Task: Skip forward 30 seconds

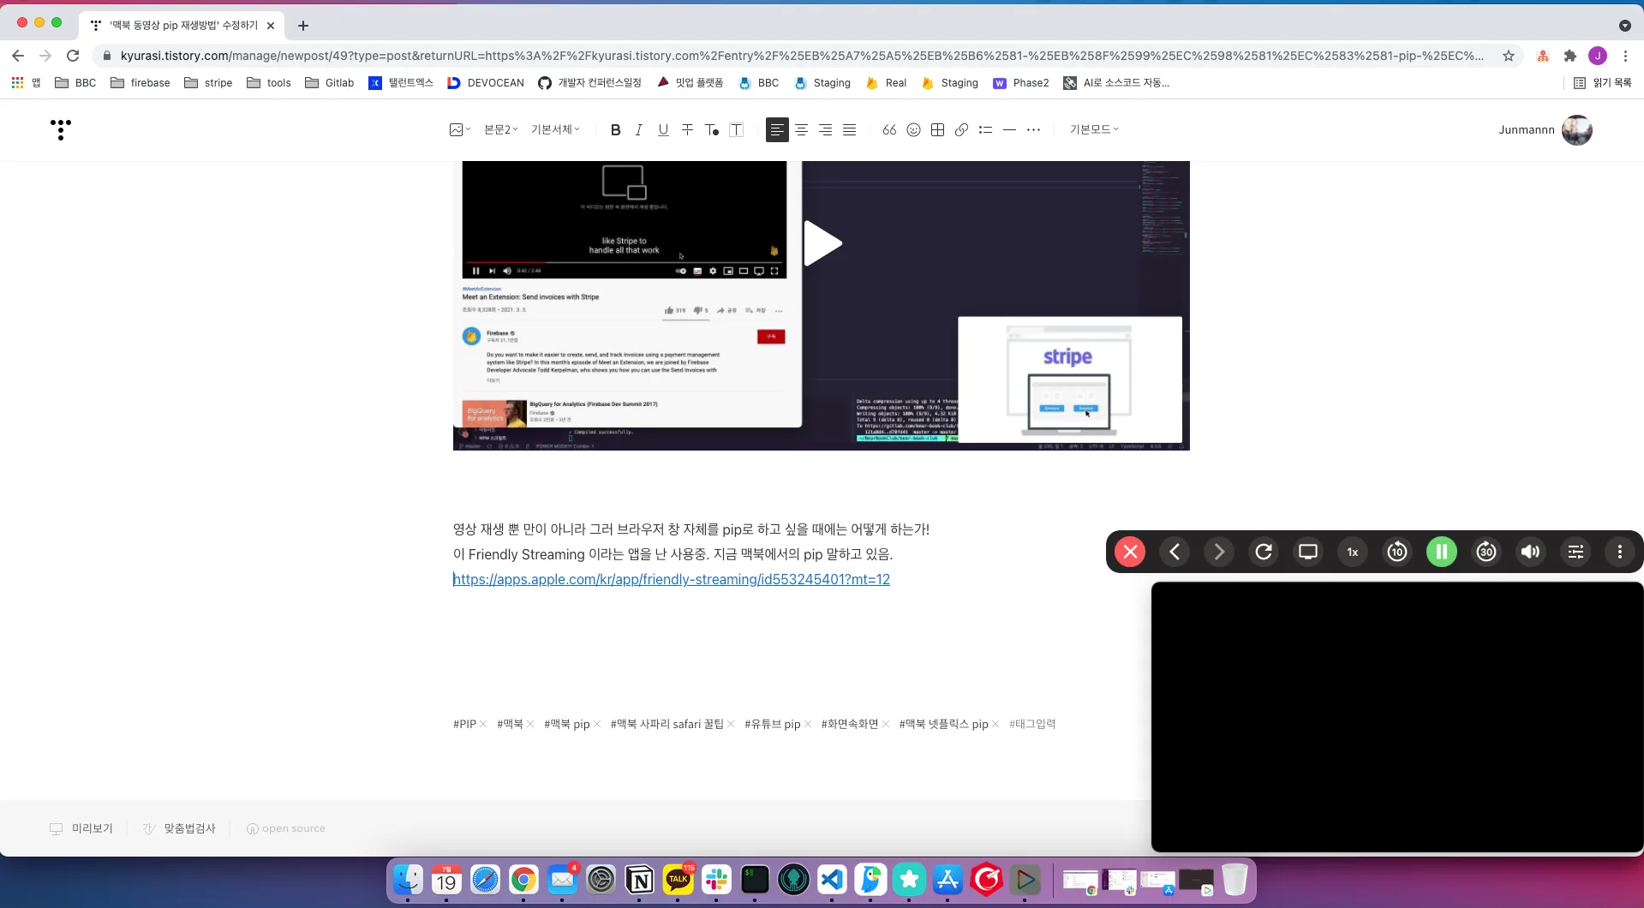Action: coord(1486,553)
